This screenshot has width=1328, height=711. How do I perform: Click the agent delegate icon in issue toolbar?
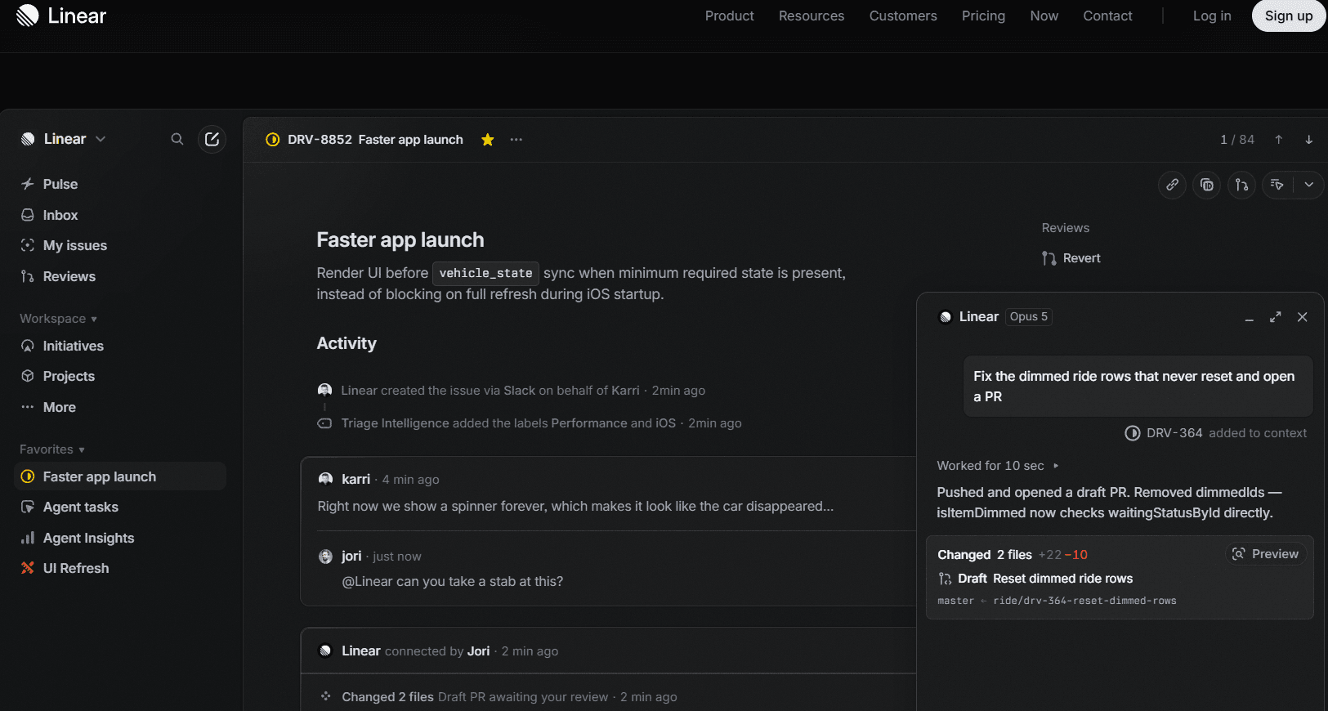pyautogui.click(x=1277, y=185)
